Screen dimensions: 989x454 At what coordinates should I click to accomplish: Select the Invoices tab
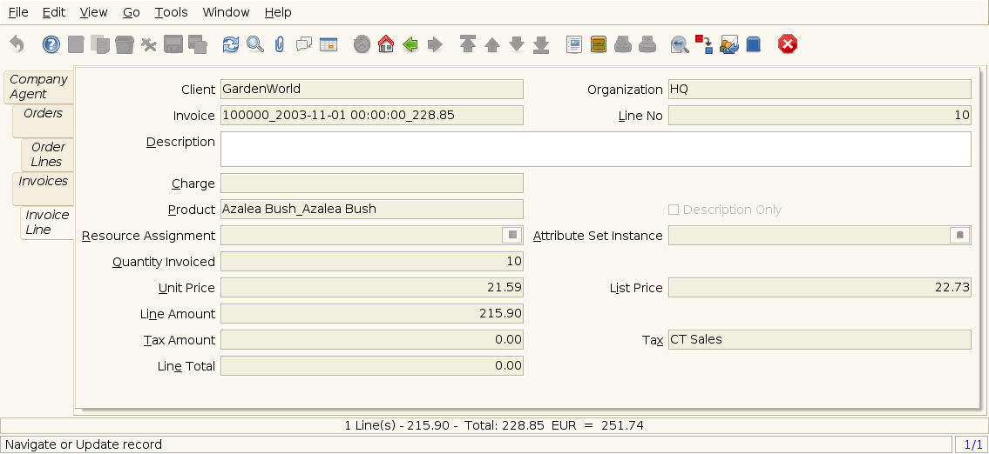click(43, 181)
